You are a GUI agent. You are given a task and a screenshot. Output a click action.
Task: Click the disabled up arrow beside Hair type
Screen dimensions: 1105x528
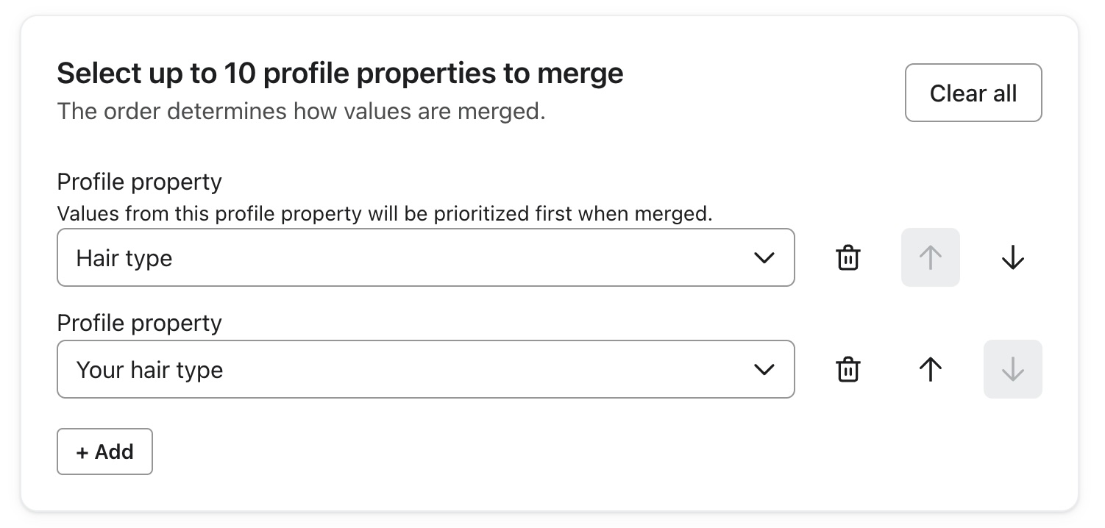(x=930, y=257)
